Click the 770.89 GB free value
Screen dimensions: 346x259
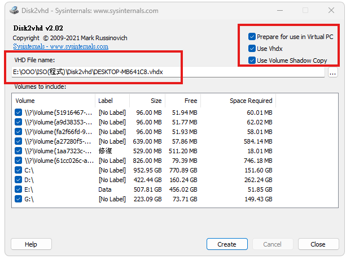183,170
